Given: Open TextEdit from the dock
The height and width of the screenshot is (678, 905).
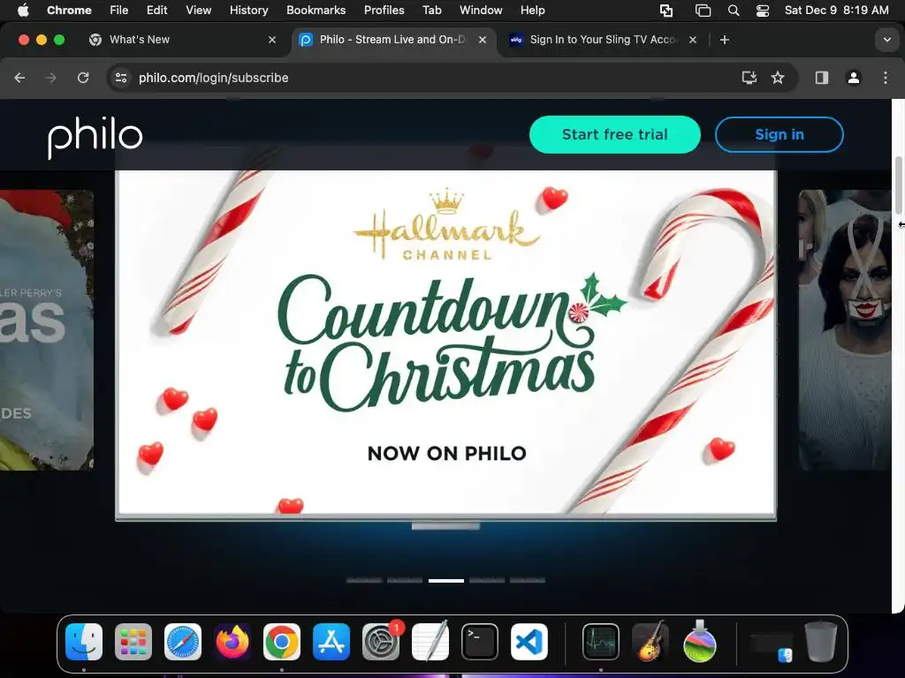Looking at the screenshot, I should tap(430, 642).
